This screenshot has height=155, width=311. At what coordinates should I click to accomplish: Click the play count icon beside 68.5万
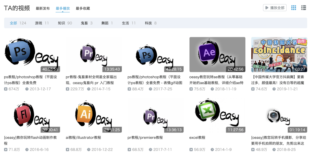point(130,150)
